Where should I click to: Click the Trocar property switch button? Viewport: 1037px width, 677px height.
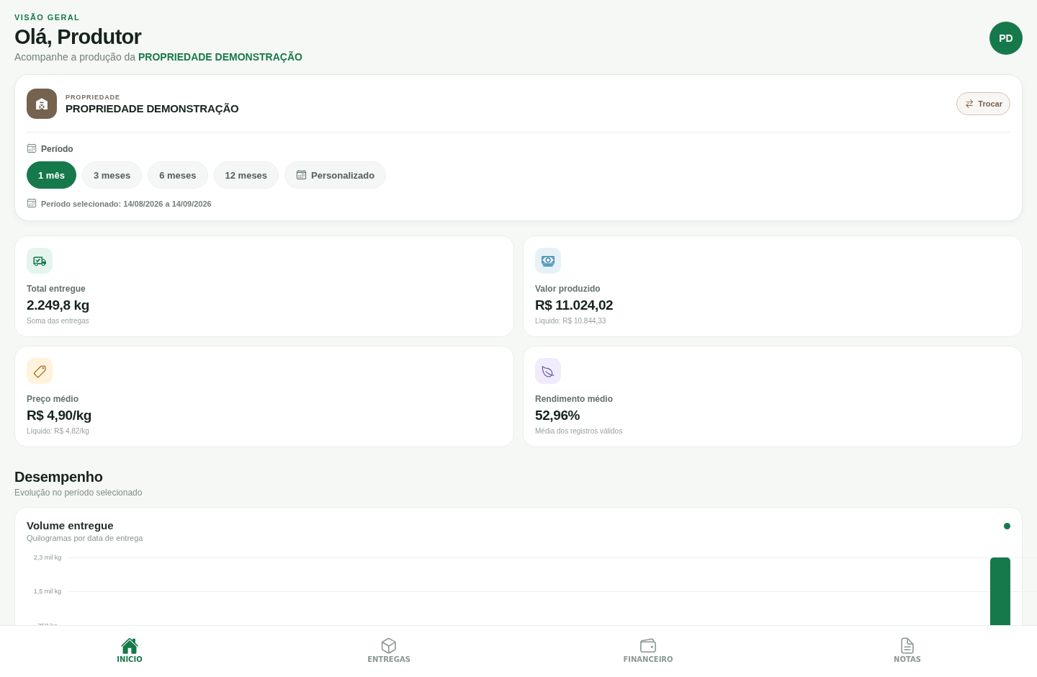pos(983,104)
